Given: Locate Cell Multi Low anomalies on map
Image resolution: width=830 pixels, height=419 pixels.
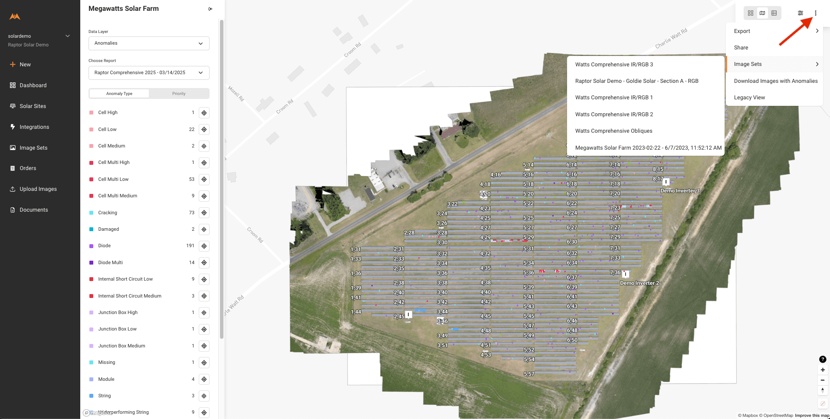Looking at the screenshot, I should click(x=204, y=179).
